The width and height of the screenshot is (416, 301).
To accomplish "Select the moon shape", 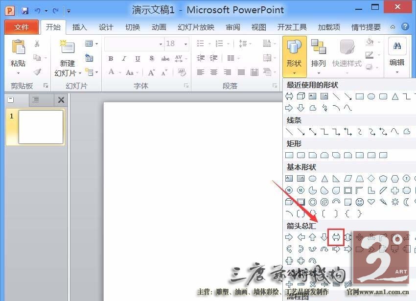I will click(x=406, y=202).
